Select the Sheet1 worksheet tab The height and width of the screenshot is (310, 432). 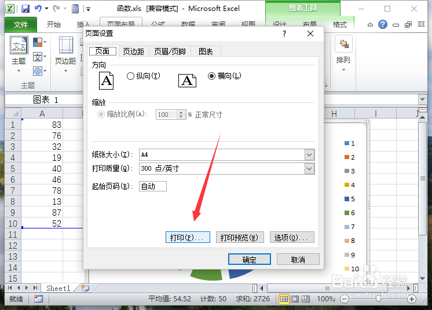pyautogui.click(x=58, y=288)
